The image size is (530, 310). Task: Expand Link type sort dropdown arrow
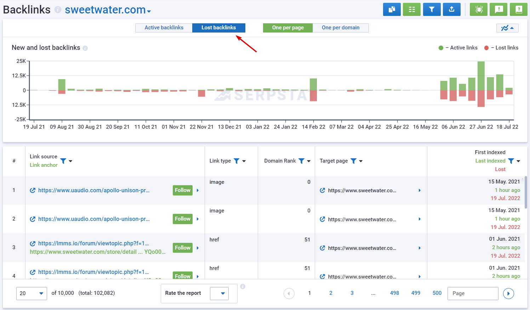(x=244, y=161)
